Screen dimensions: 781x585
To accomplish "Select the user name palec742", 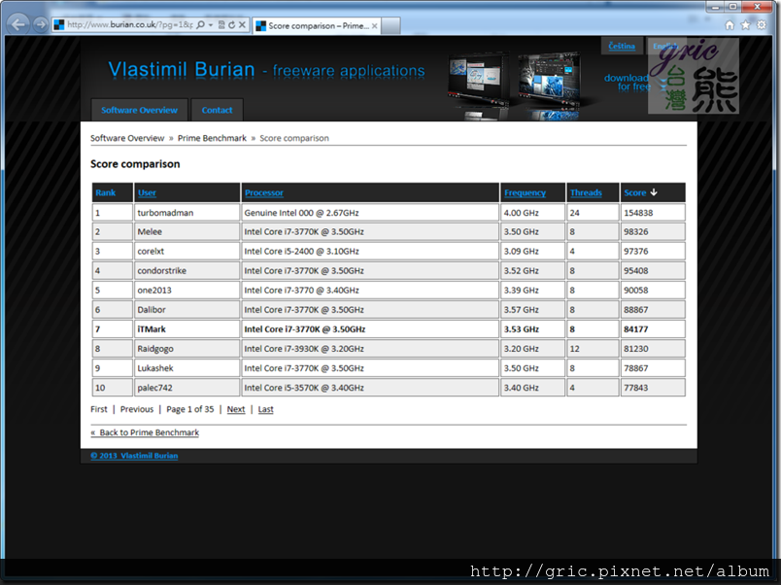I will [154, 388].
